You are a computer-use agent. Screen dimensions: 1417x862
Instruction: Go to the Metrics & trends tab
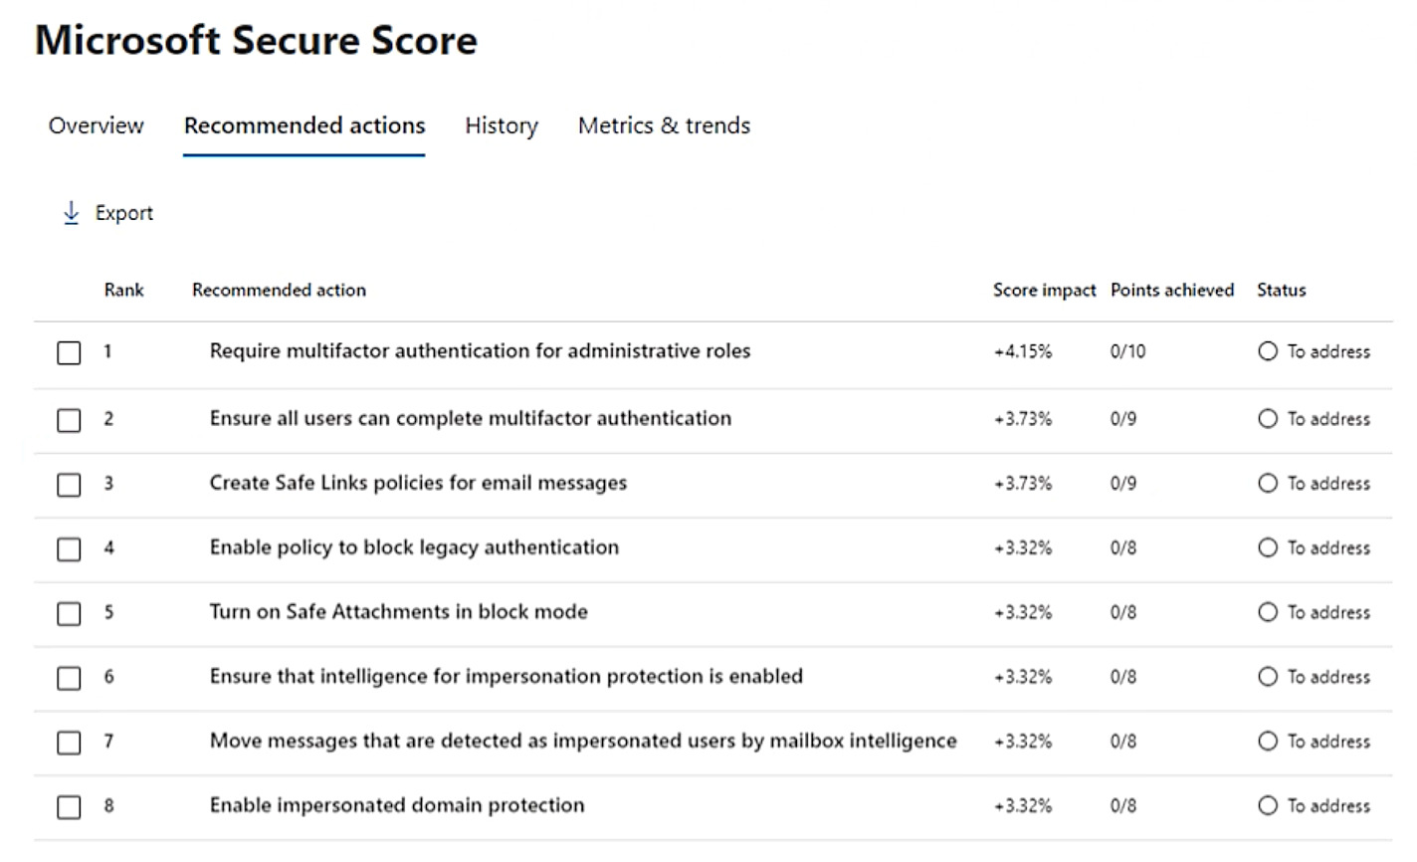tap(664, 125)
